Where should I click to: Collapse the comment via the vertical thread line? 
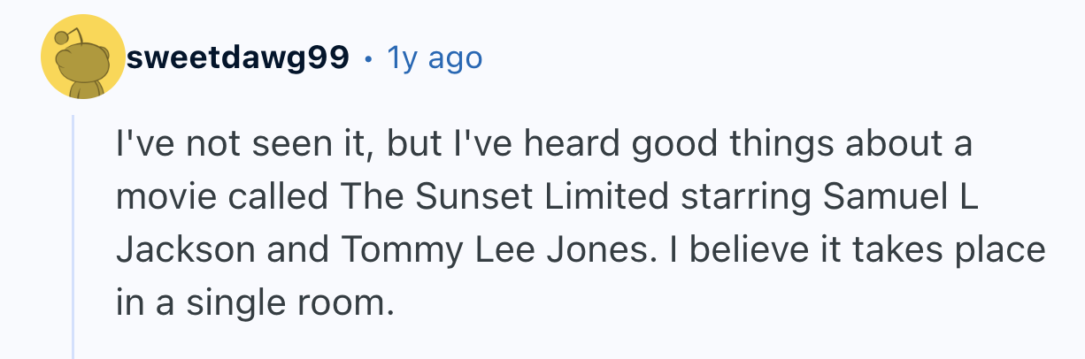click(73, 239)
